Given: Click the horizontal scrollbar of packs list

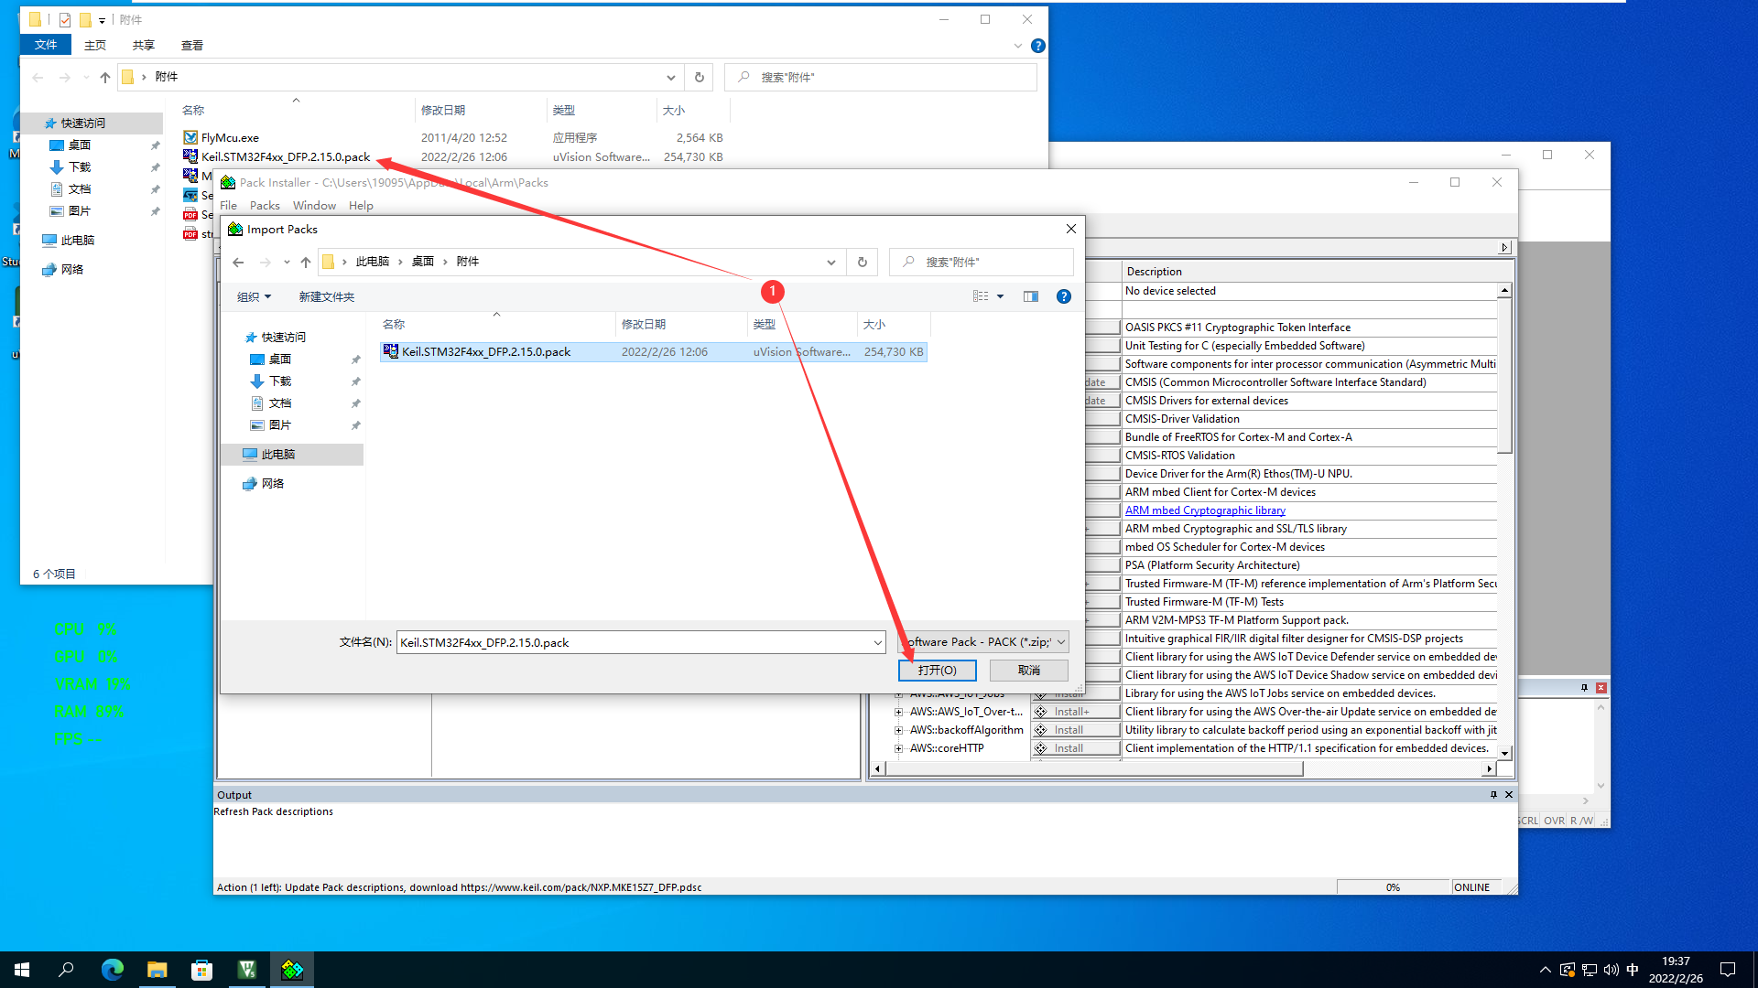Looking at the screenshot, I should coord(1094,768).
